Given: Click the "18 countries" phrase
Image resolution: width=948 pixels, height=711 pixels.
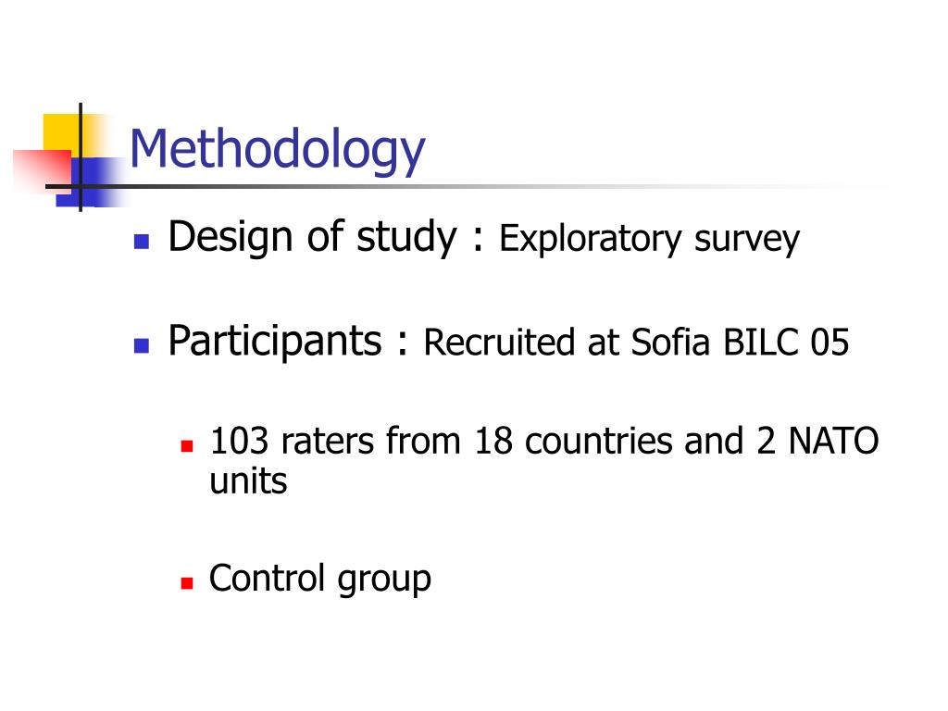Looking at the screenshot, I should pos(573,441).
